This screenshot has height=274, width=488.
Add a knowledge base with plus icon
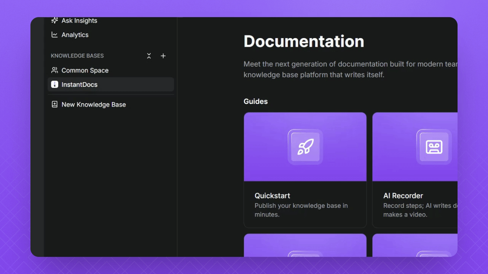tap(163, 56)
